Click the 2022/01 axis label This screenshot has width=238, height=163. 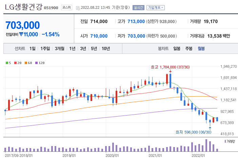tap(198, 156)
